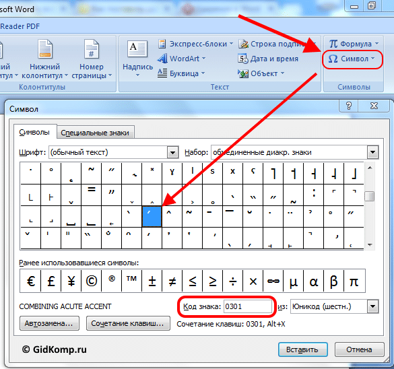Click the Формула pi icon
Screen dimensions: 394x369
[333, 44]
